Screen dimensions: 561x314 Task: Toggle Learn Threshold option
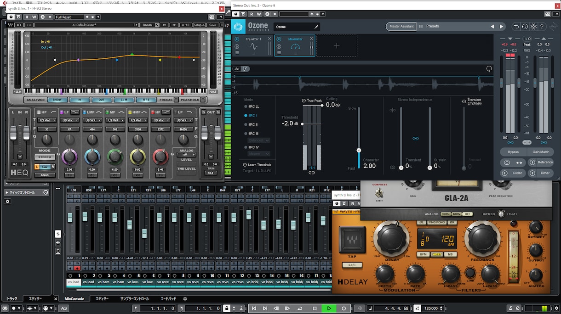coord(245,165)
